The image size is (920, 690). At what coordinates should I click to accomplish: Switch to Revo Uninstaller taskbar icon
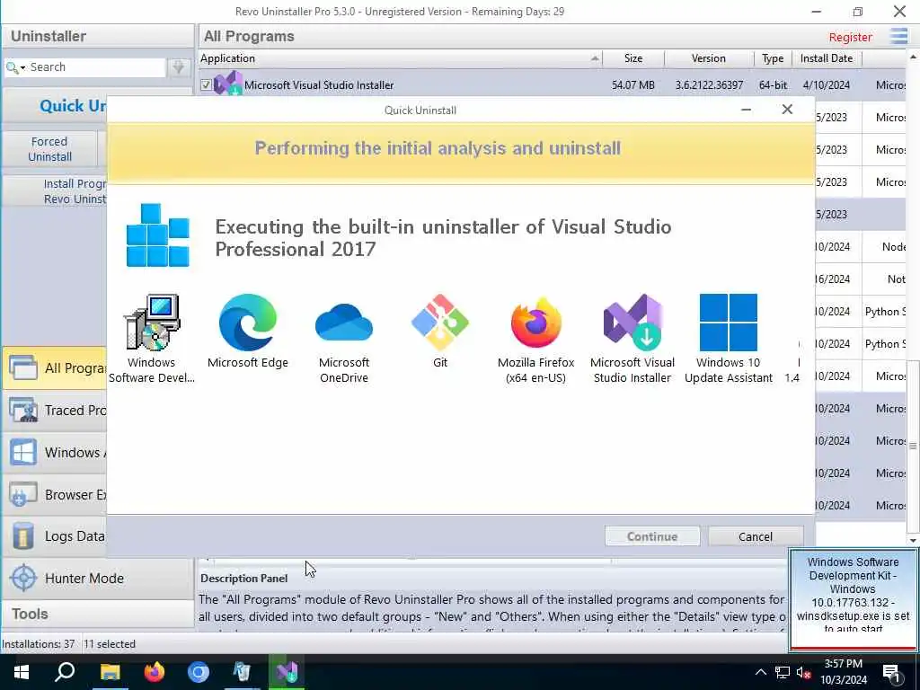coord(243,672)
